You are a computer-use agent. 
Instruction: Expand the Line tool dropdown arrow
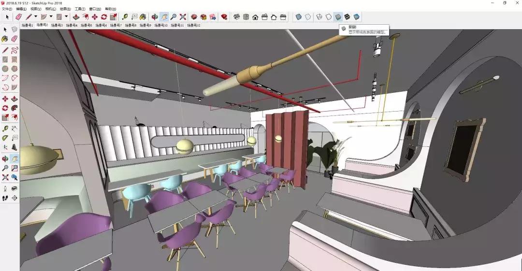click(x=36, y=17)
